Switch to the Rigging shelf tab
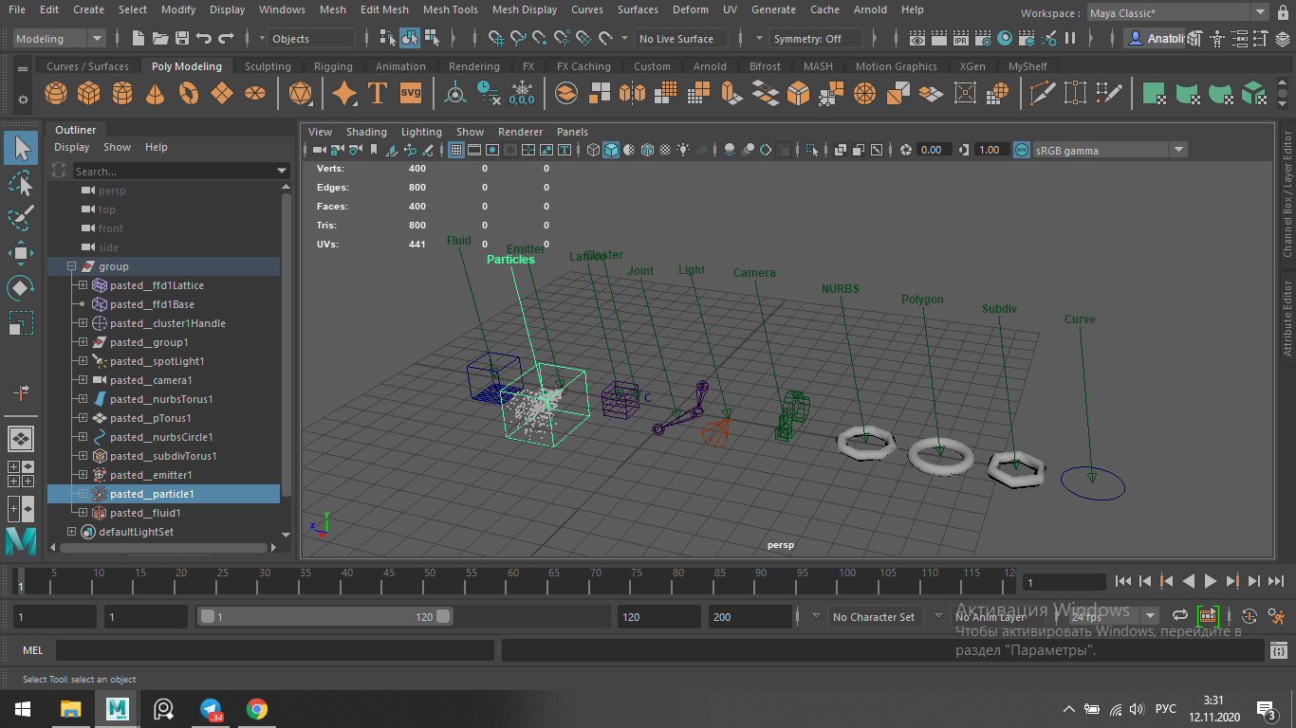Viewport: 1296px width, 728px height. [333, 66]
